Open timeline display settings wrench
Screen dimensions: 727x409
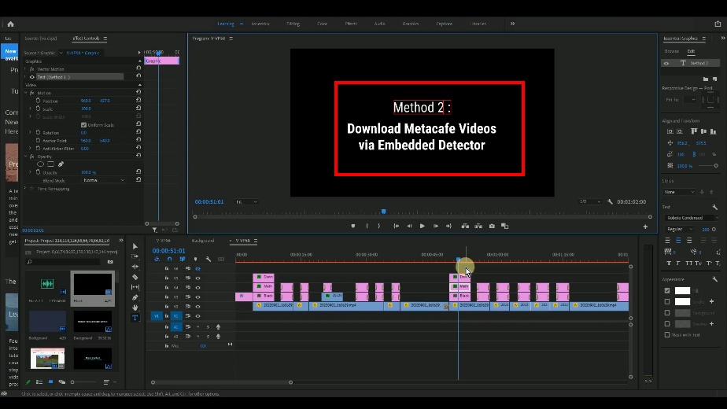click(209, 260)
